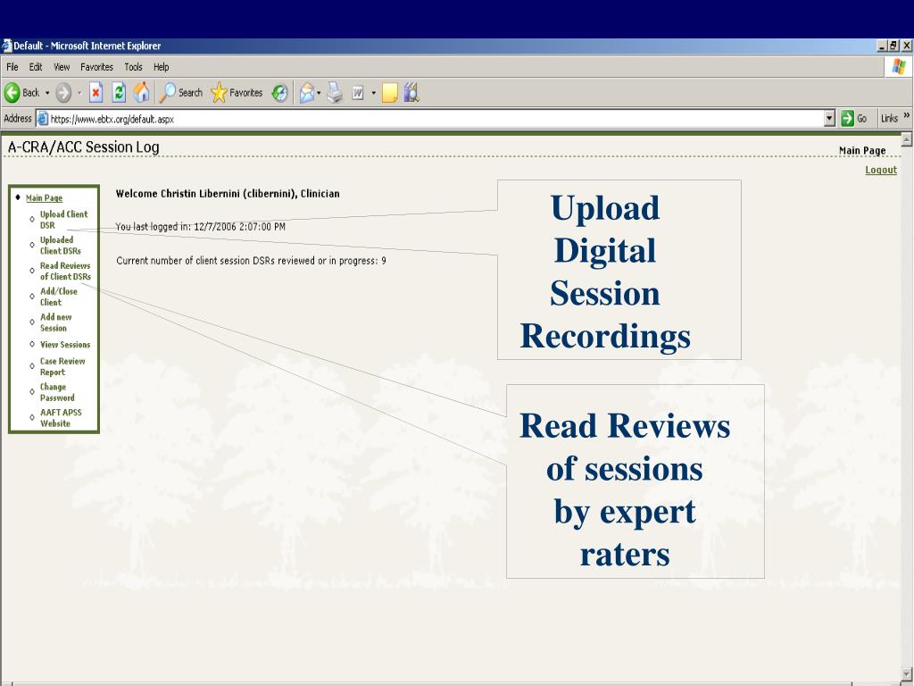Expand the Mail icon dropdown arrow
The height and width of the screenshot is (686, 914).
pyautogui.click(x=319, y=93)
